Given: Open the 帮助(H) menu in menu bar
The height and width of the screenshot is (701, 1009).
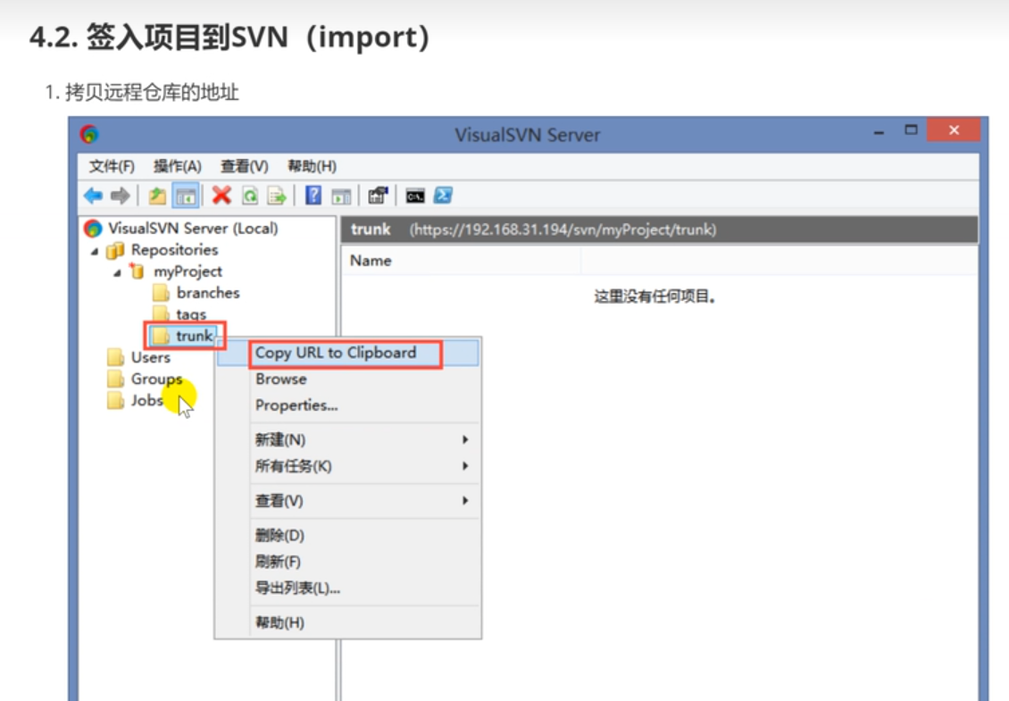Looking at the screenshot, I should (313, 166).
